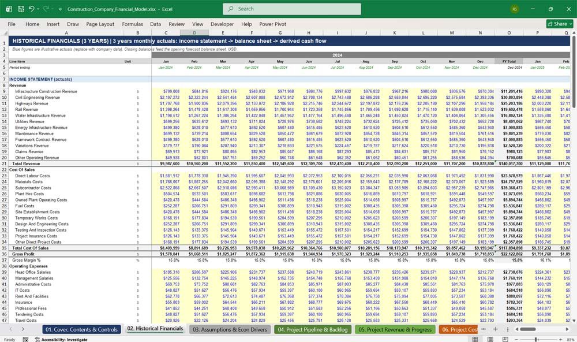Click the Head Office Salaries label
Viewport: 577px width, 342px height.
tap(33, 272)
